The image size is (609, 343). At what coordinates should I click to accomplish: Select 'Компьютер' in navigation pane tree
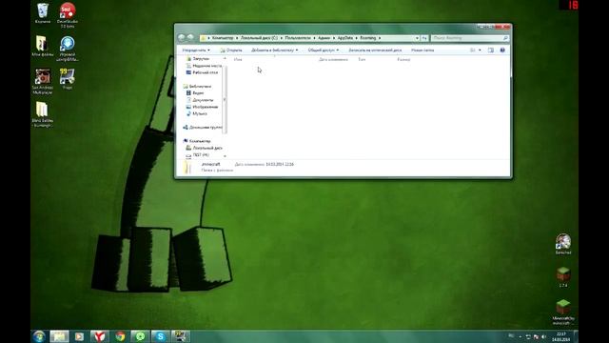click(x=197, y=141)
